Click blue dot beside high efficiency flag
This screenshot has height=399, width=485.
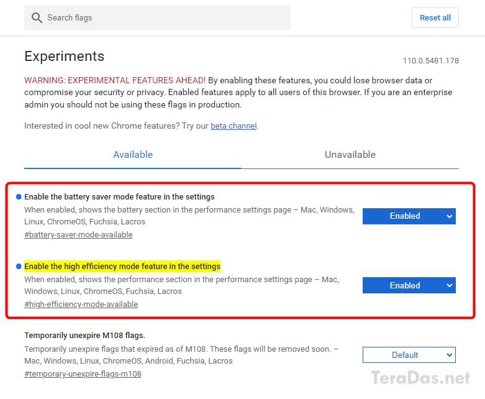[x=19, y=266]
